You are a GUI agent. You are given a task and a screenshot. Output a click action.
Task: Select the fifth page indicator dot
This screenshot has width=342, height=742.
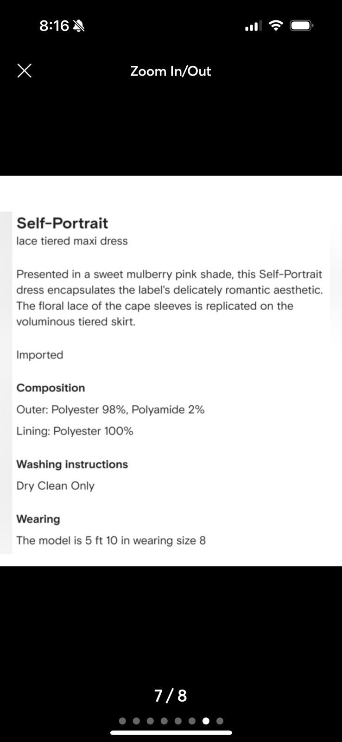[178, 721]
